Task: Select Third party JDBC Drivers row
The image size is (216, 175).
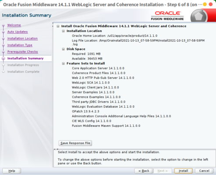Action: point(99,102)
